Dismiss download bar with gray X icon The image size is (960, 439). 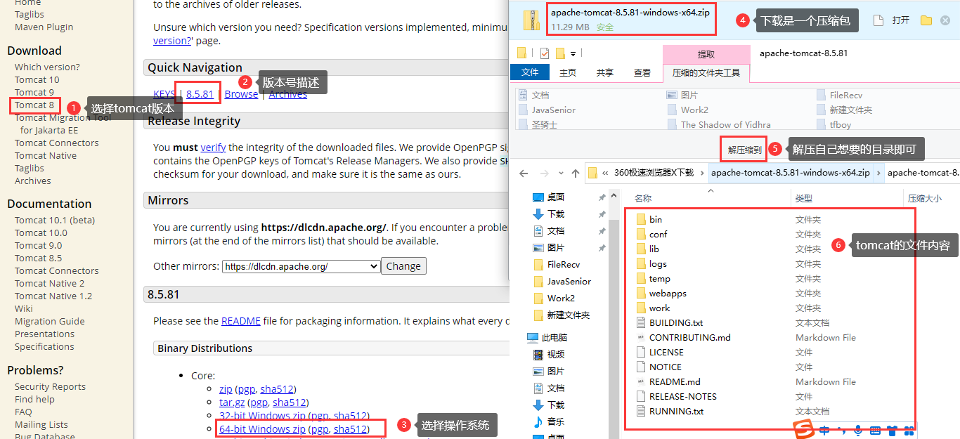coord(945,20)
